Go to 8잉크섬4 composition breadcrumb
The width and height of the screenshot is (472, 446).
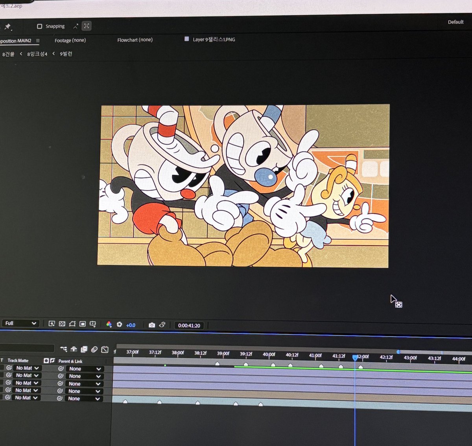pyautogui.click(x=37, y=54)
